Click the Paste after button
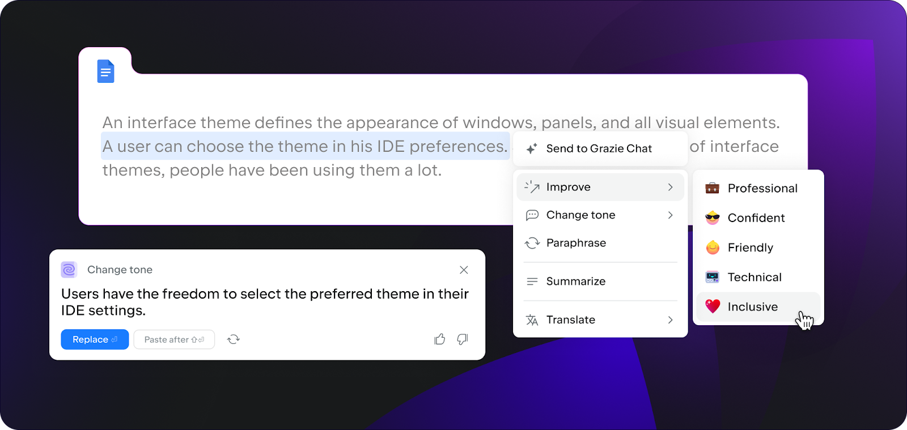Screen dimensions: 907x430 click(x=174, y=339)
